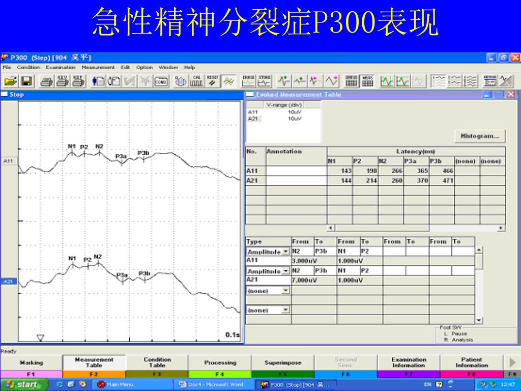Click the COND condition toolbar icon
Image resolution: width=521 pixels, height=391 pixels.
click(161, 81)
